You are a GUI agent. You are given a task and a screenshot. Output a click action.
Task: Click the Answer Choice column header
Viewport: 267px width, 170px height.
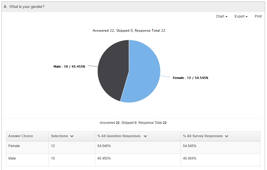27,136
